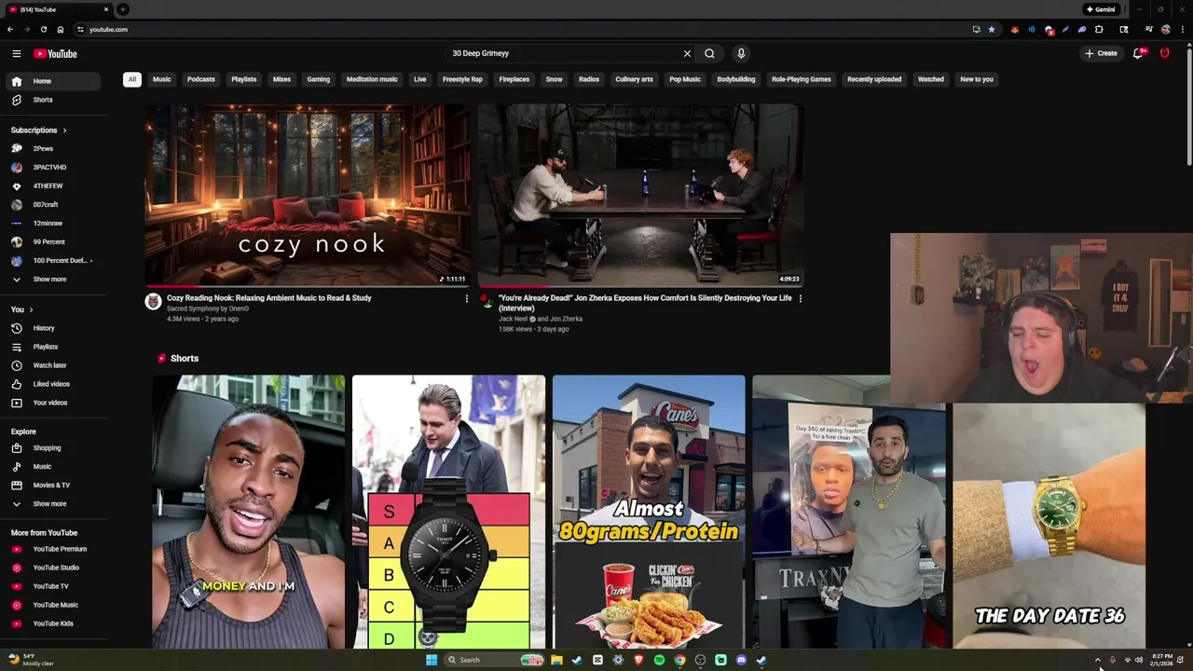Screen dimensions: 1193x671
Task: Open the YouTube account avatar menu
Action: [x=1164, y=53]
